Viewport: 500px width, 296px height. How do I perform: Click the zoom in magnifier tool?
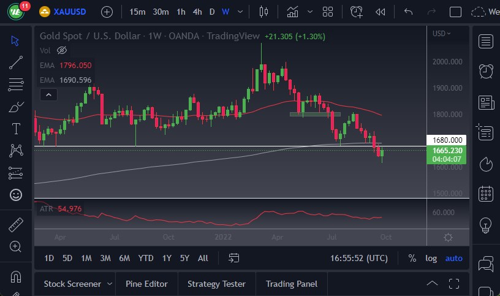point(16,246)
